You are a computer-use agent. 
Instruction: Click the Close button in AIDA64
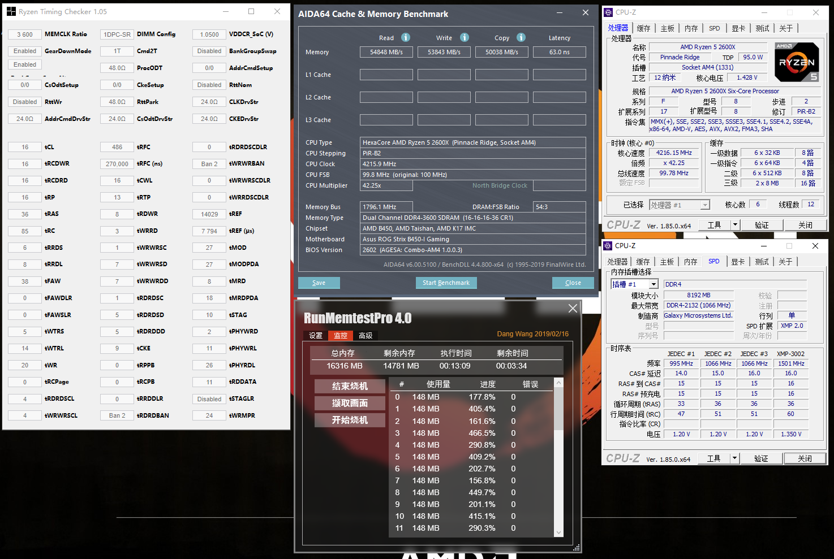point(573,283)
